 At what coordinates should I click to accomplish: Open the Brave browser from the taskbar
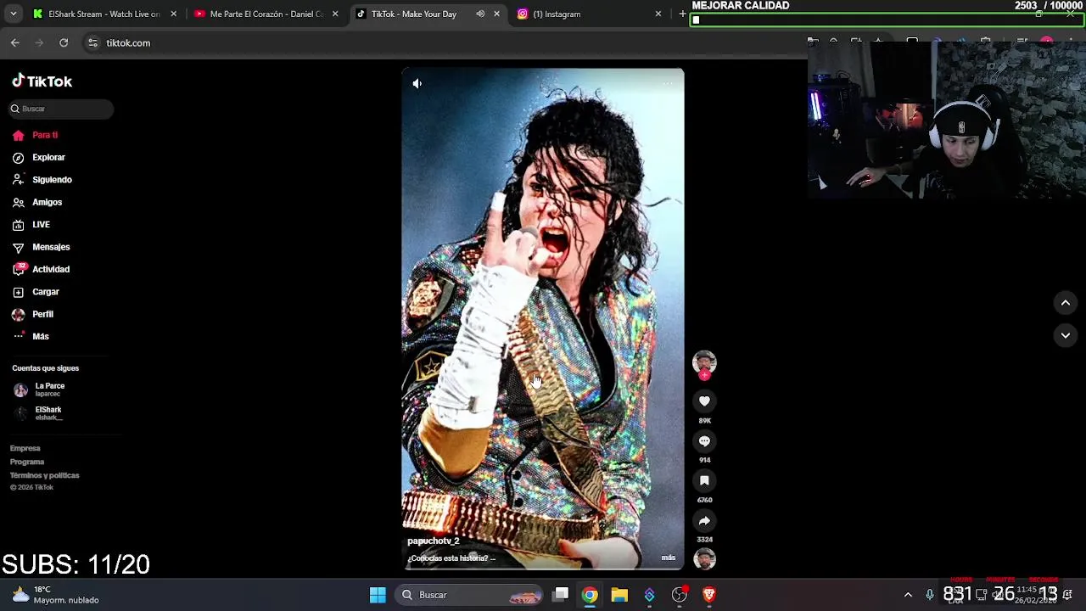point(709,595)
